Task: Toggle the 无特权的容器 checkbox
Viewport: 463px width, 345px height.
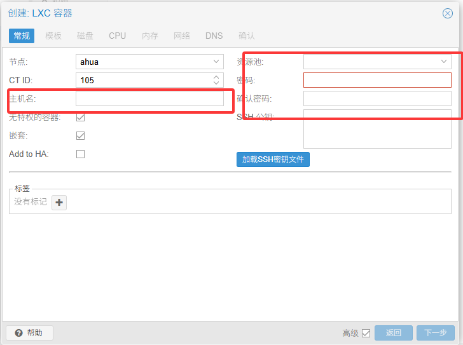Action: [81, 118]
